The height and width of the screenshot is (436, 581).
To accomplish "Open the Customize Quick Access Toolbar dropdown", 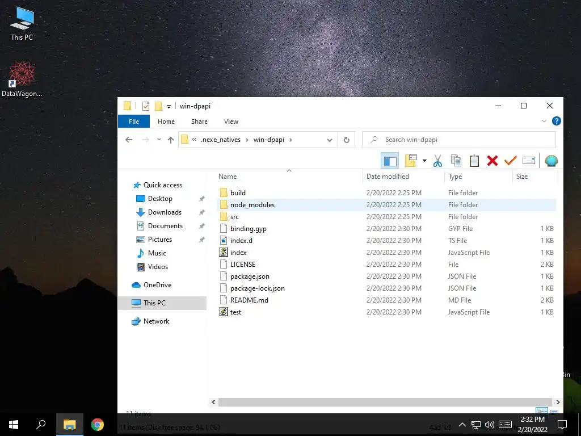I will coord(169,106).
